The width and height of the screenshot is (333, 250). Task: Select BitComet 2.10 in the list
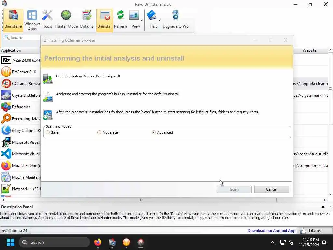click(20, 72)
